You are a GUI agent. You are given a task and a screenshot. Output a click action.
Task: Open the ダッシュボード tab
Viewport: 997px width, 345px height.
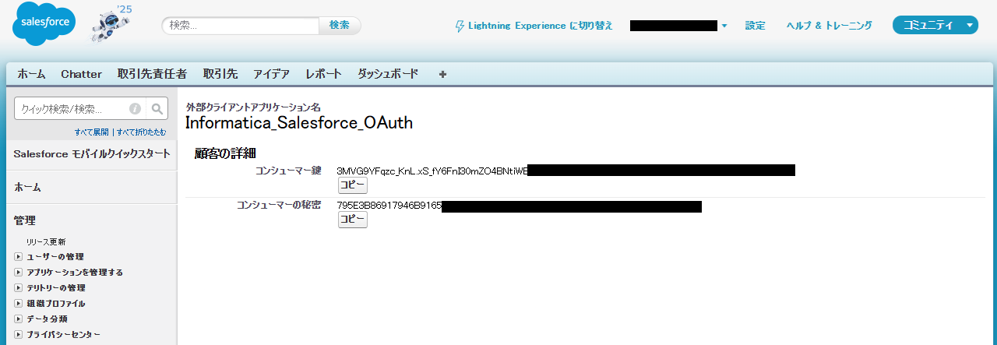click(x=388, y=74)
